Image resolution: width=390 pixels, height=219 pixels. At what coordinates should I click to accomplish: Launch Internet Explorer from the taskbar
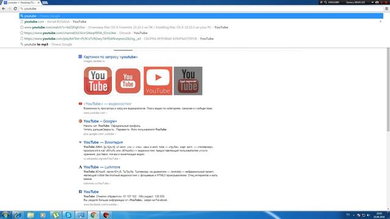[x=18, y=215]
